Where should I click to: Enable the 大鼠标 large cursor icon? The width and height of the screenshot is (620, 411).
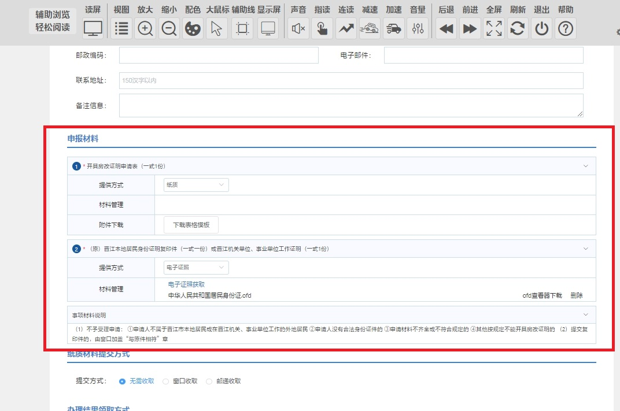pyautogui.click(x=216, y=28)
